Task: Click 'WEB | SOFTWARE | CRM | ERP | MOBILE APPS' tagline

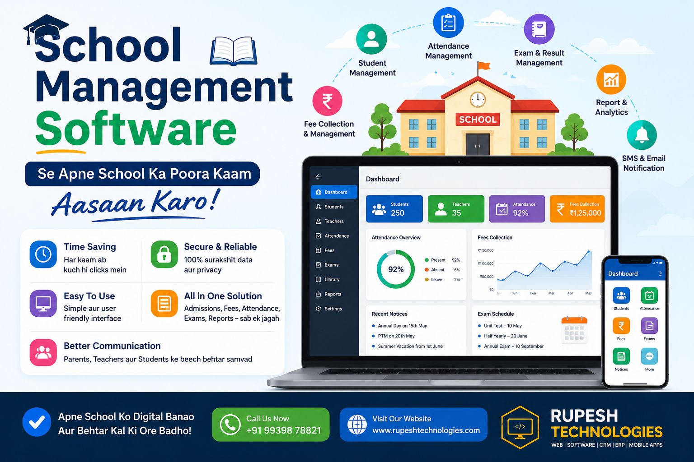Action: (x=607, y=445)
